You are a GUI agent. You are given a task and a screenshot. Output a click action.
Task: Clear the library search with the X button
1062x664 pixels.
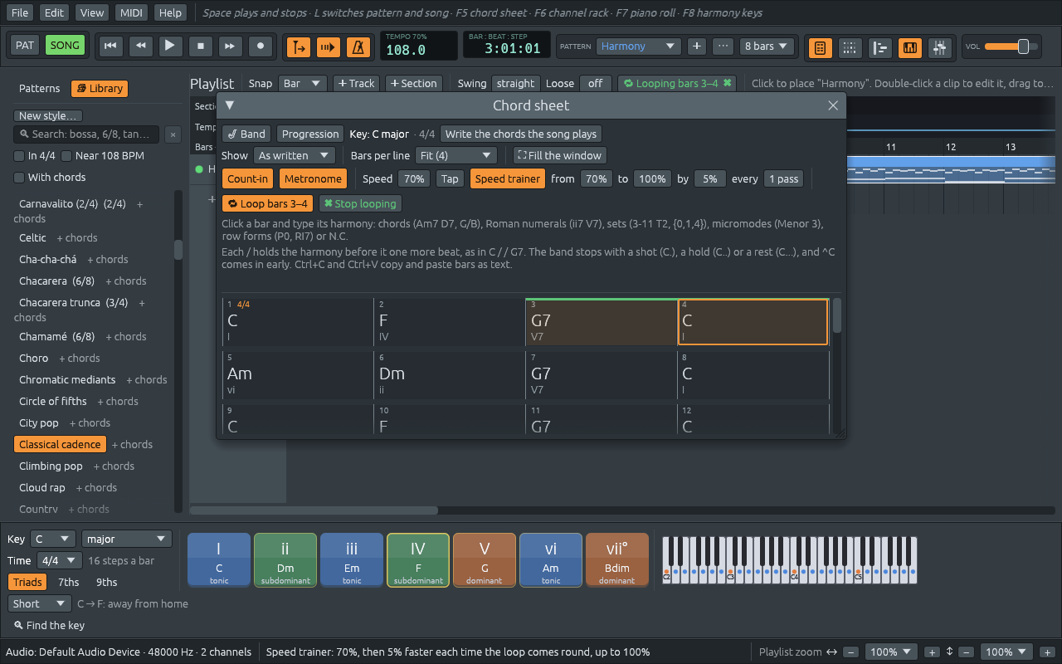[173, 134]
